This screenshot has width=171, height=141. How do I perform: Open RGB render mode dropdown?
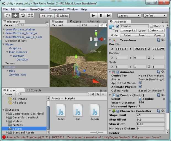click(x=89, y=25)
